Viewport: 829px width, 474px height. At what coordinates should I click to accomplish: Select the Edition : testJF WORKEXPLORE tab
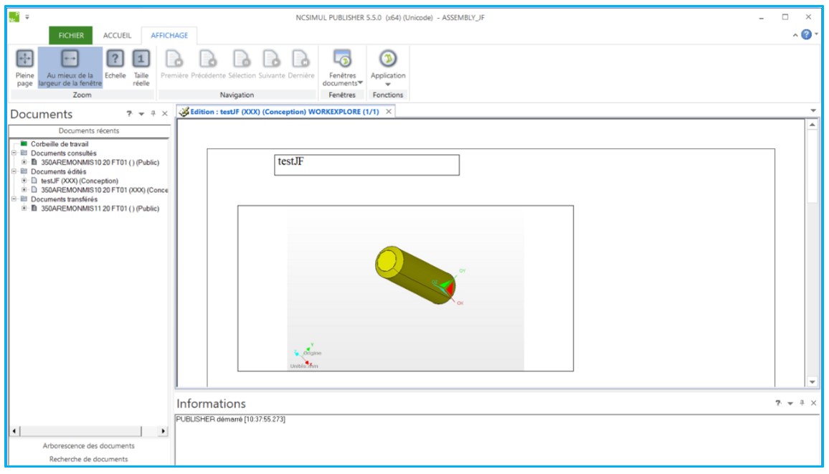coord(285,111)
